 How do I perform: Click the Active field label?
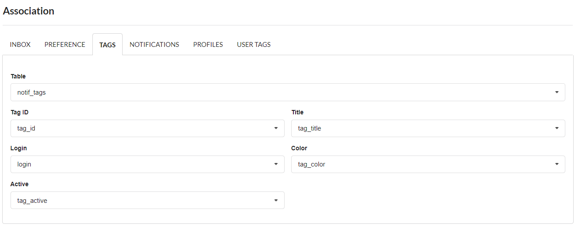click(19, 184)
